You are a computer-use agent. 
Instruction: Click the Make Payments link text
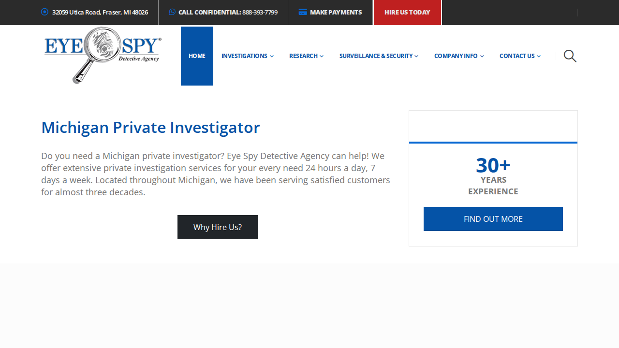coord(336,12)
